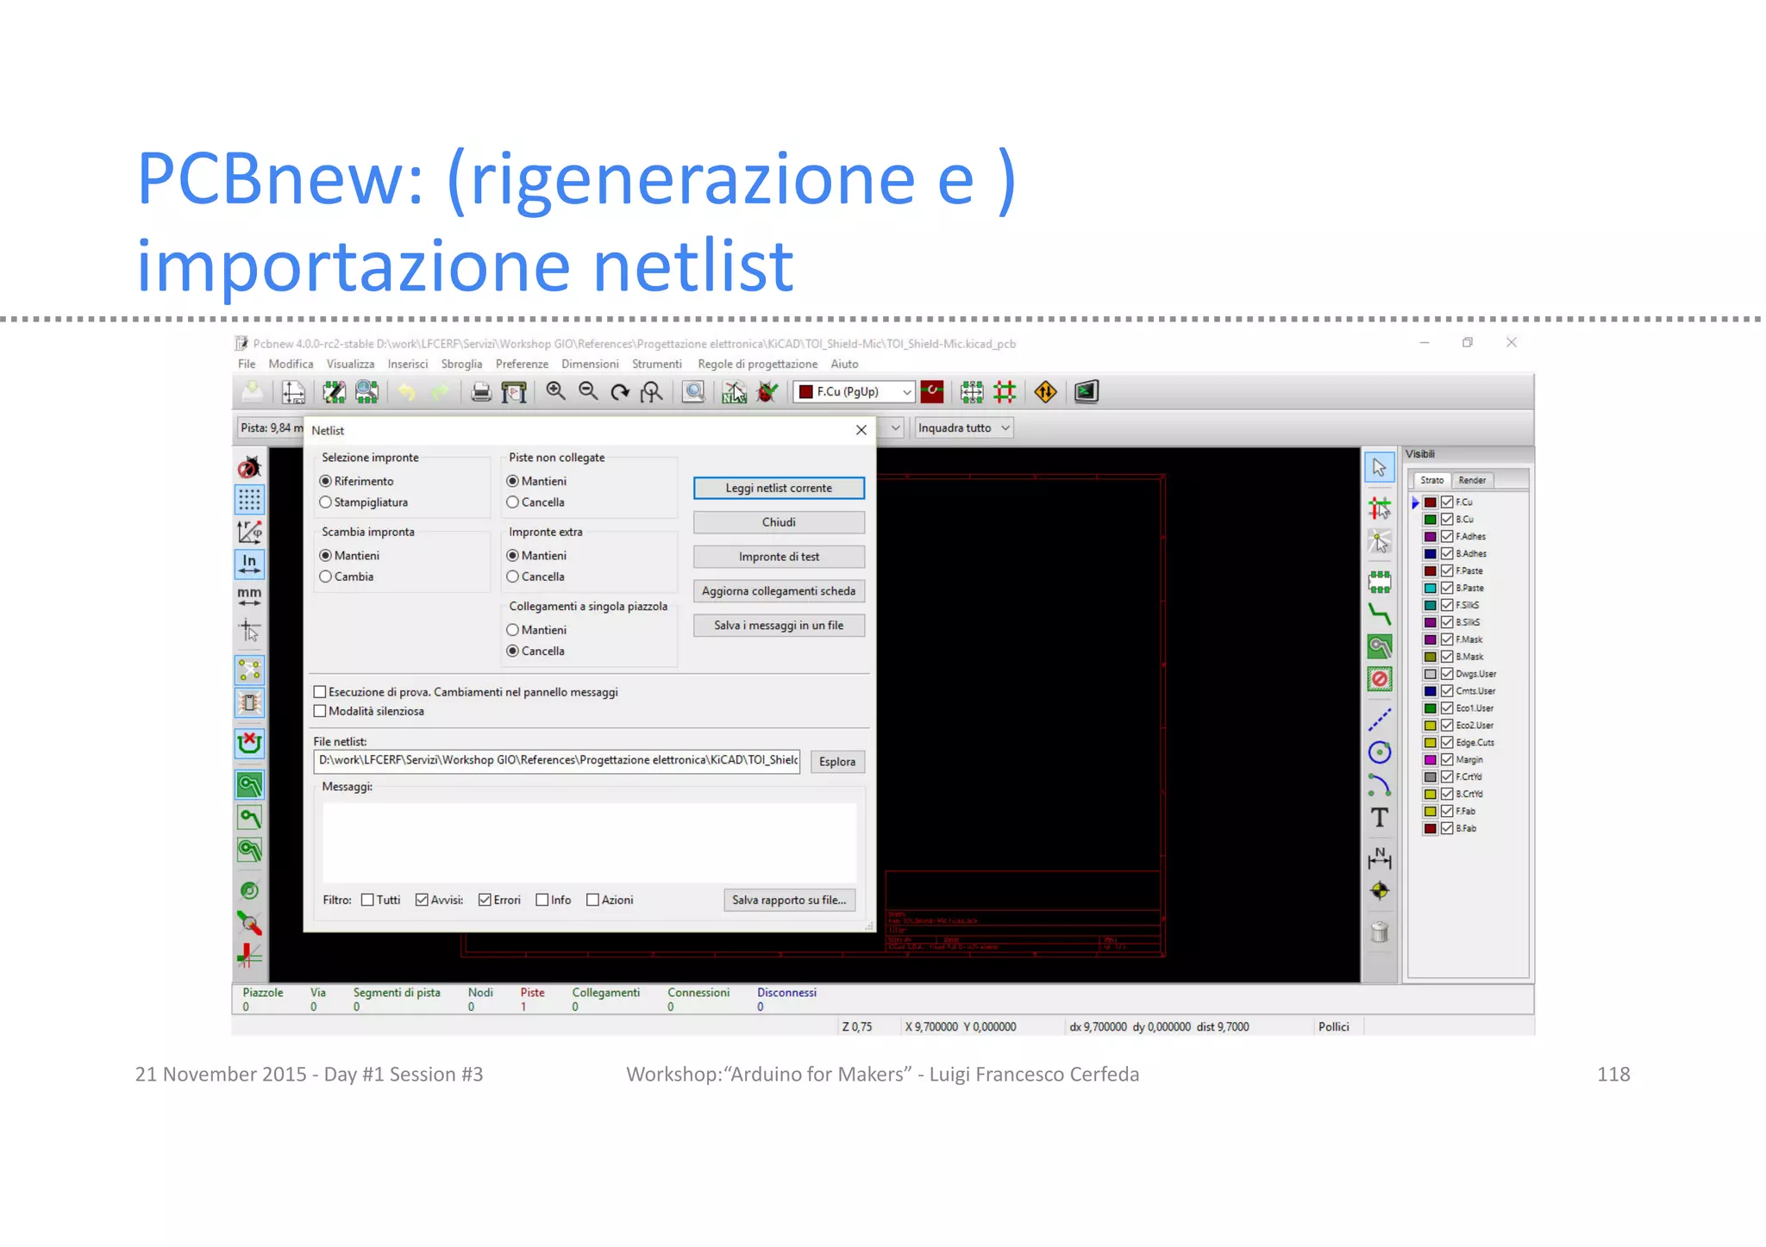Viewport: 1766px width, 1247px height.
Task: Click the DRC ladybug icon in toolbar
Action: (x=767, y=392)
